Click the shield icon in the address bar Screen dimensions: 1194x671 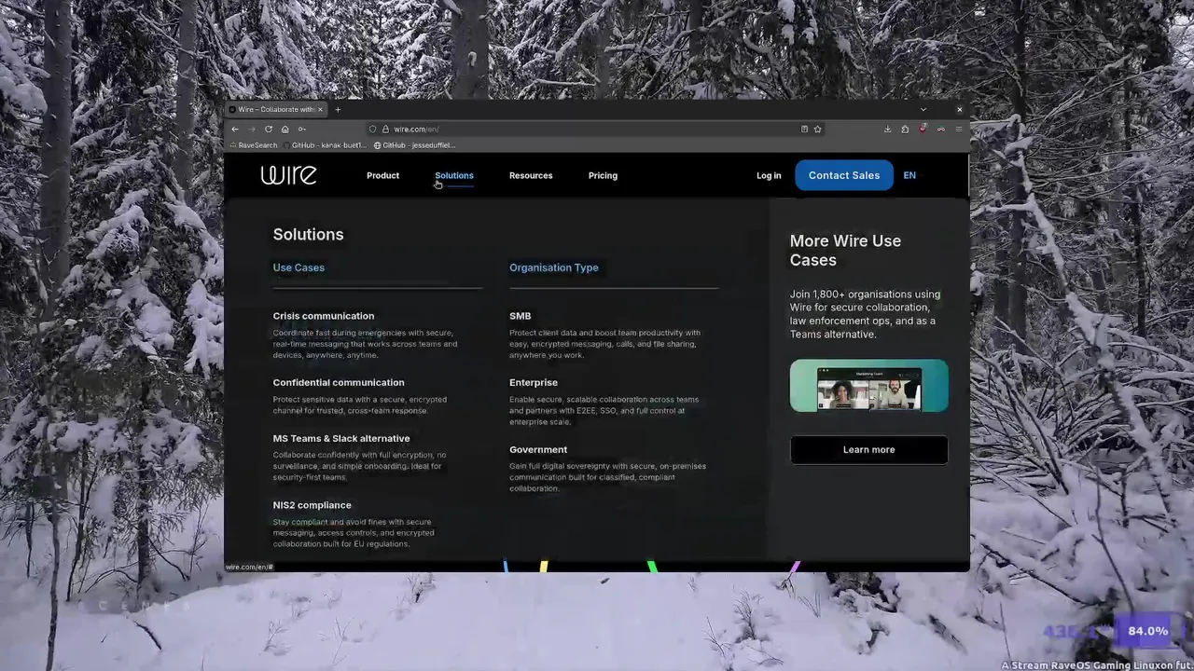tap(372, 129)
